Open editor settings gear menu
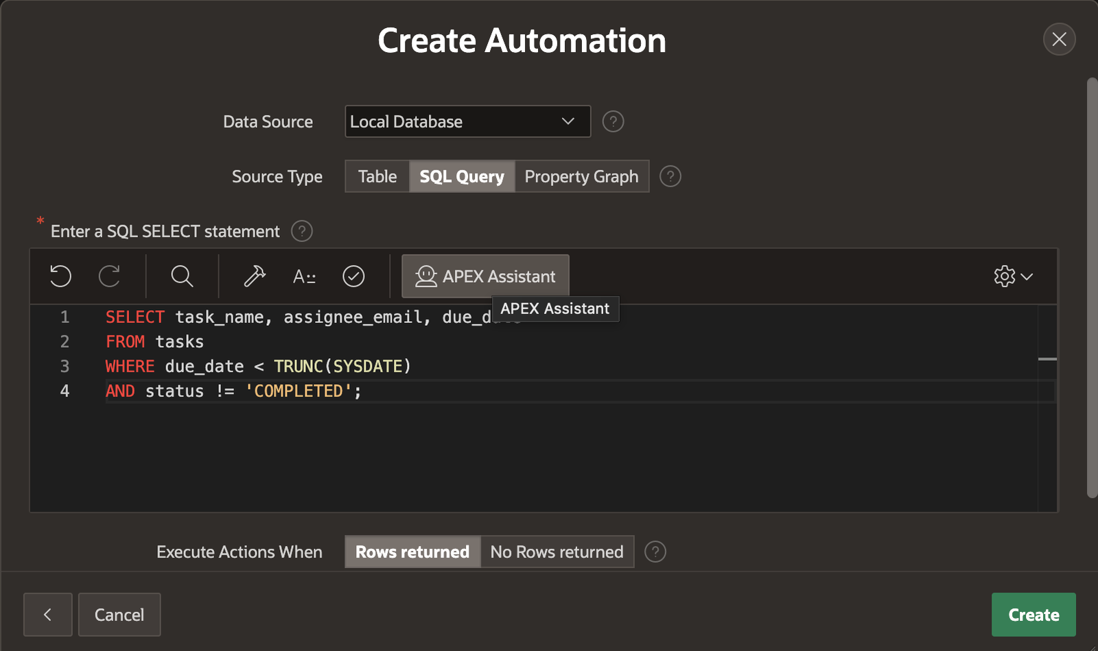 (x=1013, y=276)
